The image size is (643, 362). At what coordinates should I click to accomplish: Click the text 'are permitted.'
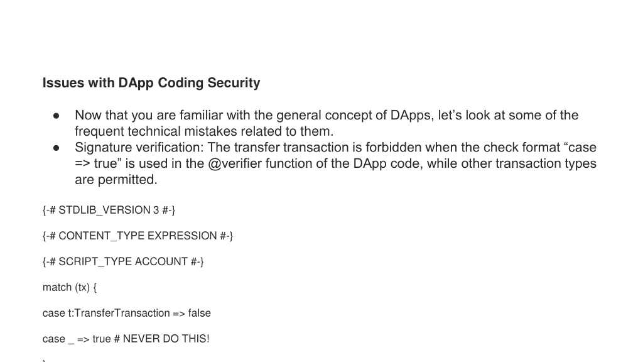point(116,180)
